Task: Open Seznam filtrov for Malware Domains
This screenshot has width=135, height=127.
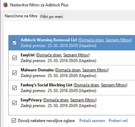Action: click(x=95, y=70)
